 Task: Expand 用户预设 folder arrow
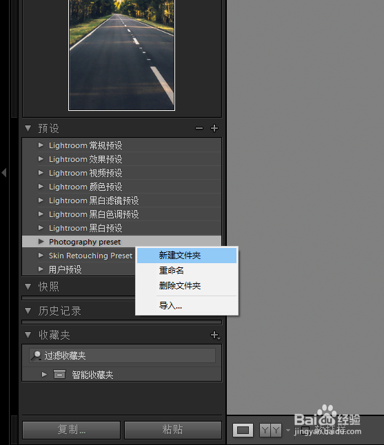pyautogui.click(x=41, y=269)
